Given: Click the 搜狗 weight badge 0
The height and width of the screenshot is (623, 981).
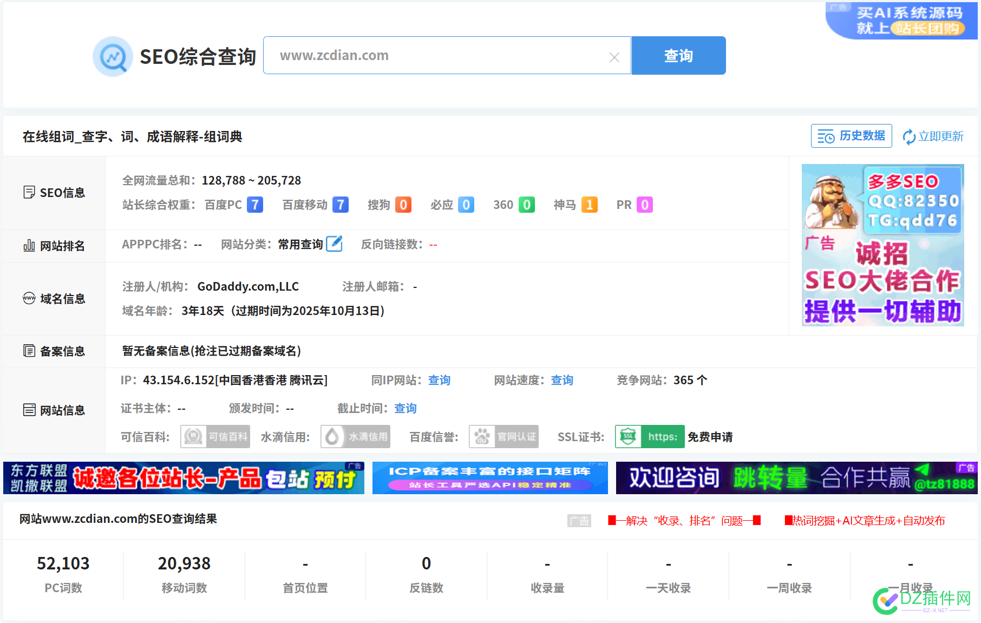Looking at the screenshot, I should 403,205.
